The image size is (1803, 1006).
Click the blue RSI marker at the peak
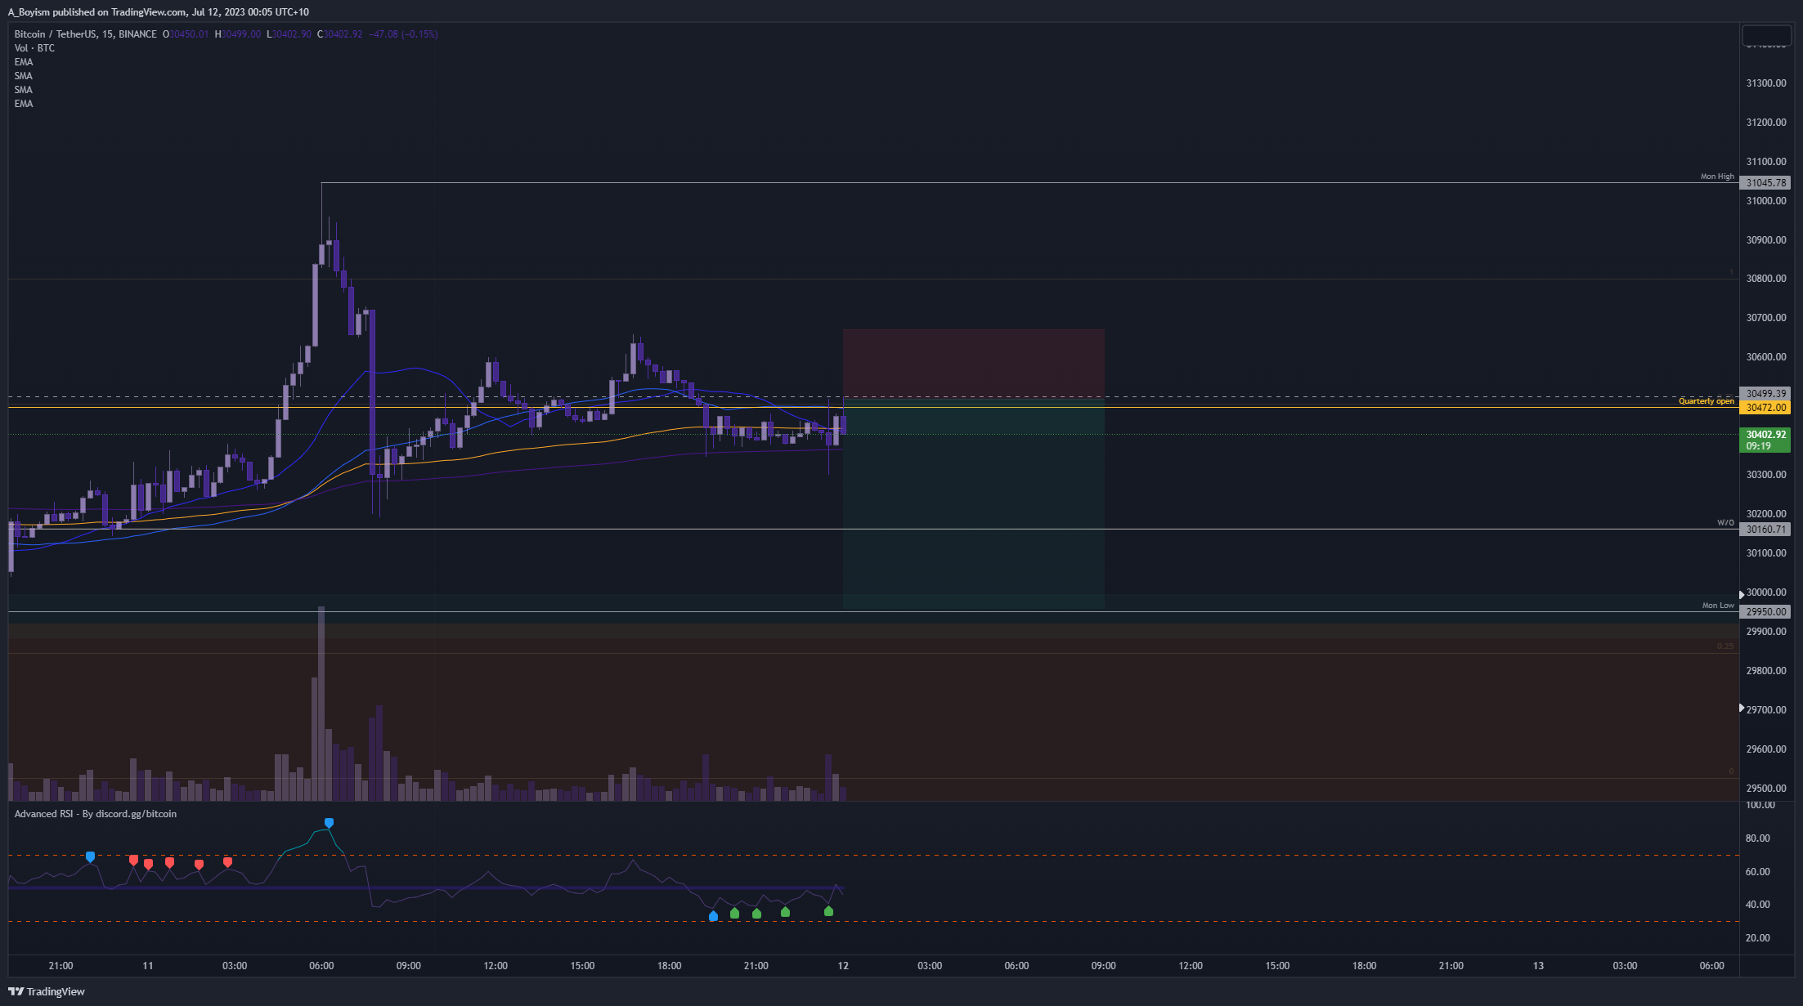click(329, 823)
